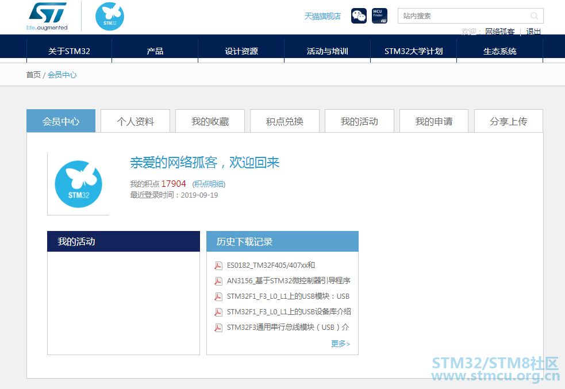
Task: Open ES0182_TM32F405/407xx和 download
Action: click(x=271, y=265)
